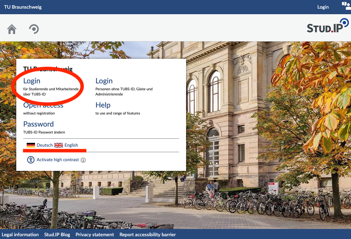Open the Open access without registration link
351x239 pixels.
coord(43,105)
